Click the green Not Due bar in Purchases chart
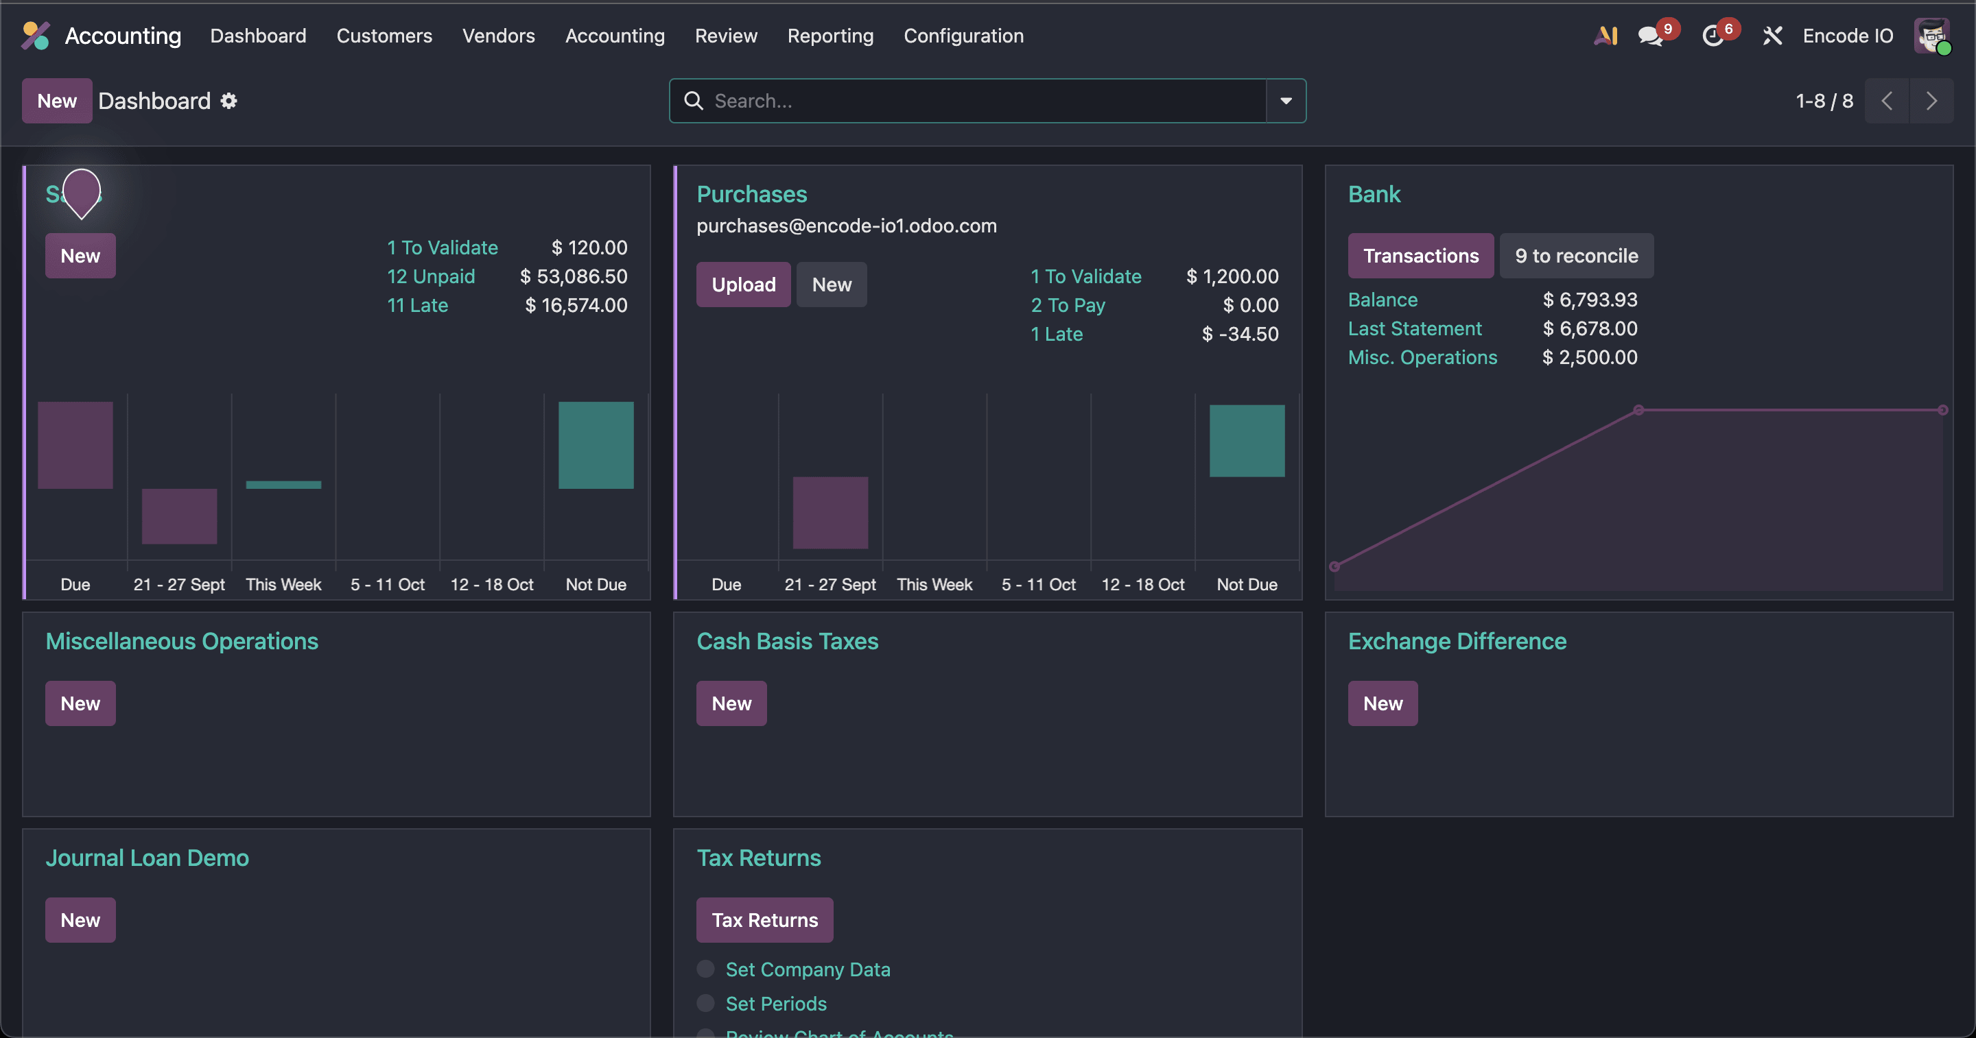The width and height of the screenshot is (1976, 1038). [1247, 441]
